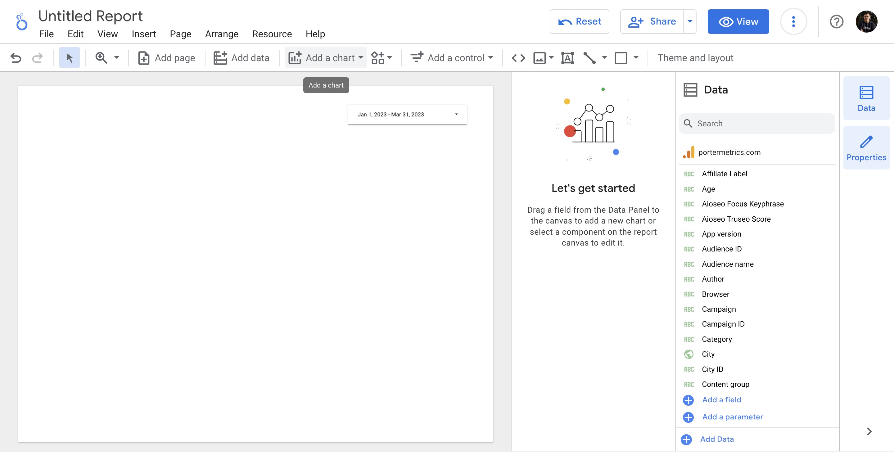The image size is (894, 452).
Task: Open the View menu
Action: 108,34
